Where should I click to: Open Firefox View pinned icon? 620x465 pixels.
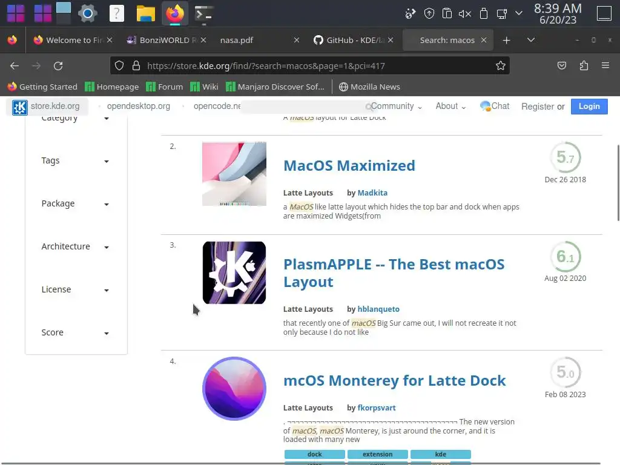pyautogui.click(x=12, y=40)
